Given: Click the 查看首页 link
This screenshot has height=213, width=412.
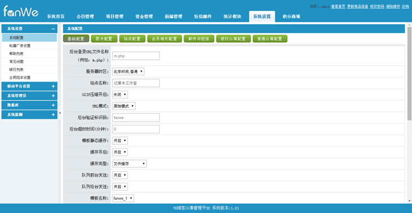Looking at the screenshot, I should (x=338, y=7).
